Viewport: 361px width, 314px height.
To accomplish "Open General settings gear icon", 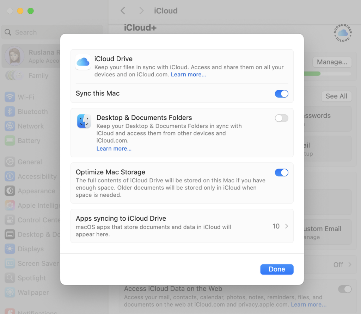I will (x=10, y=162).
